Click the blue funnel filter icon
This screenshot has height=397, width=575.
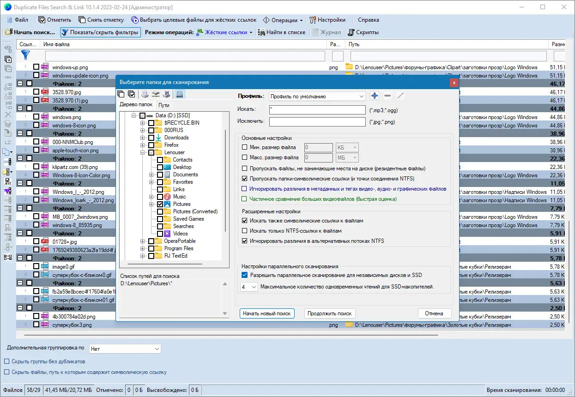coord(25,55)
